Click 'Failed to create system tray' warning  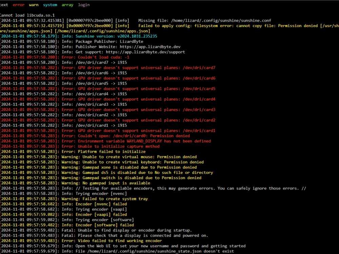pos(74,199)
